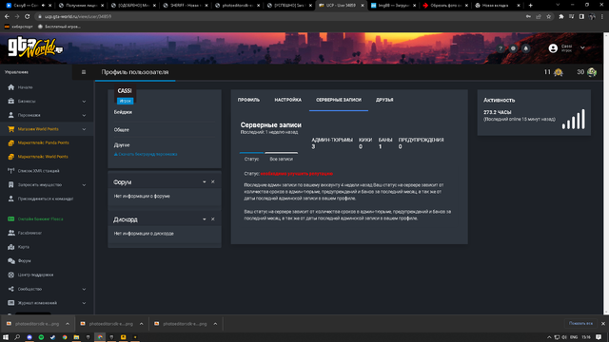Bookmark the page with star icon
Viewport: 609px width, 342px height.
point(548,17)
